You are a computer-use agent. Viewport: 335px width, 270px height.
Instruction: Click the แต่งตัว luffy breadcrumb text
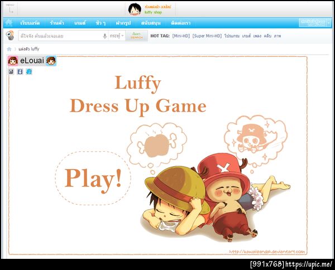(x=29, y=49)
